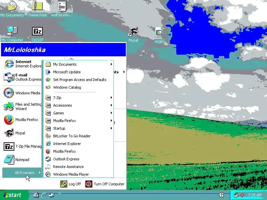
Task: Launch Mypal from the left start panel
Action: [x=22, y=133]
